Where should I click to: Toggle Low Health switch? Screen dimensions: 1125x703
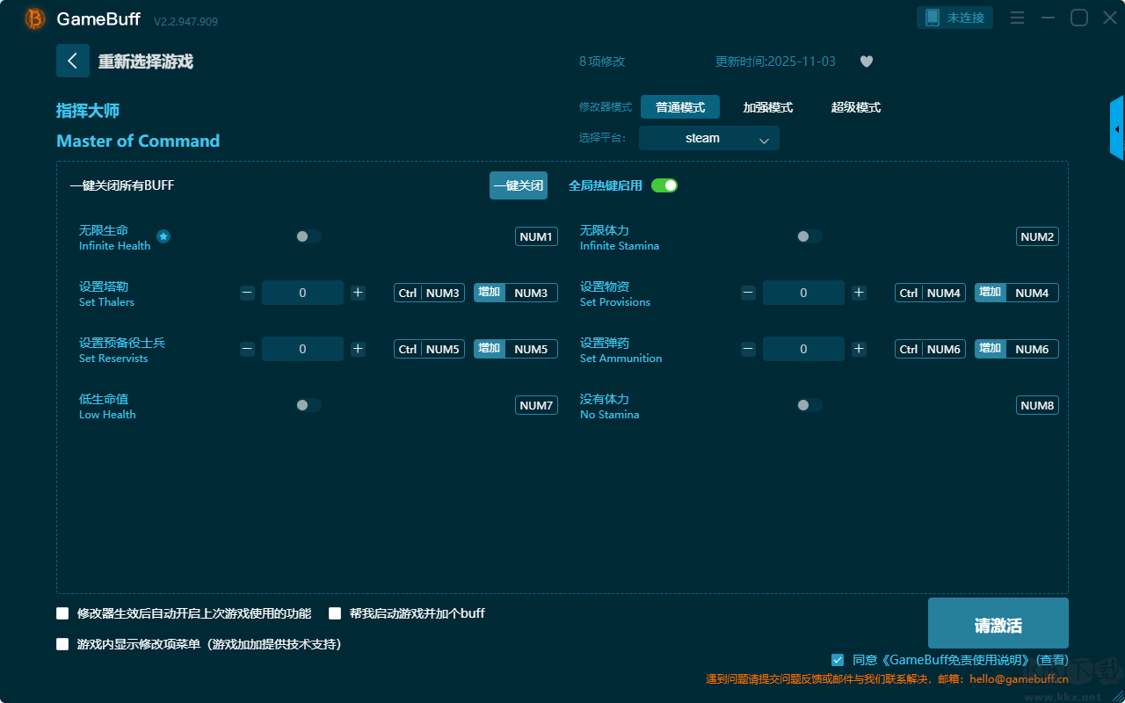click(x=308, y=405)
